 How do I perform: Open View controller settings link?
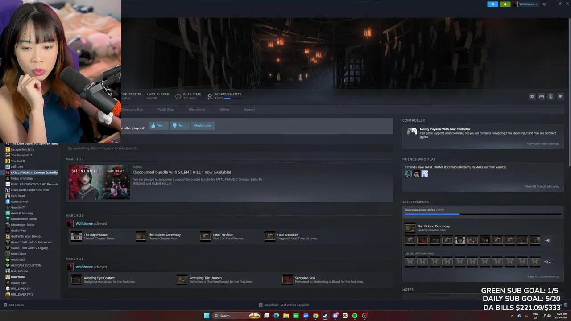click(542, 144)
